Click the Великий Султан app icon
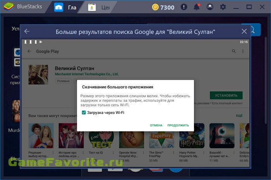 [38, 75]
